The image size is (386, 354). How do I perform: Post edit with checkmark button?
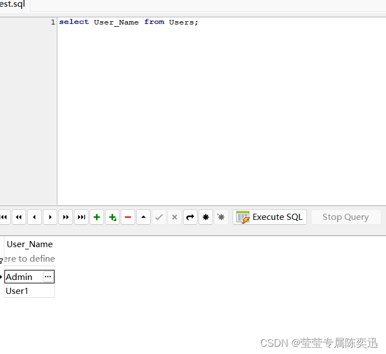(x=159, y=217)
